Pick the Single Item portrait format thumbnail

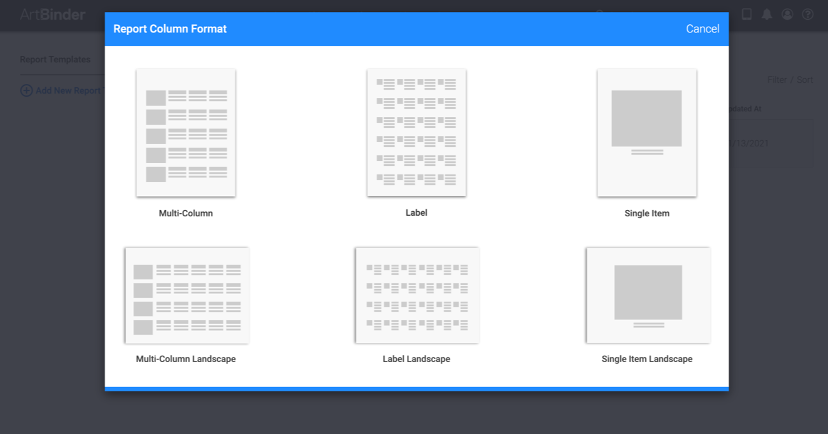647,132
